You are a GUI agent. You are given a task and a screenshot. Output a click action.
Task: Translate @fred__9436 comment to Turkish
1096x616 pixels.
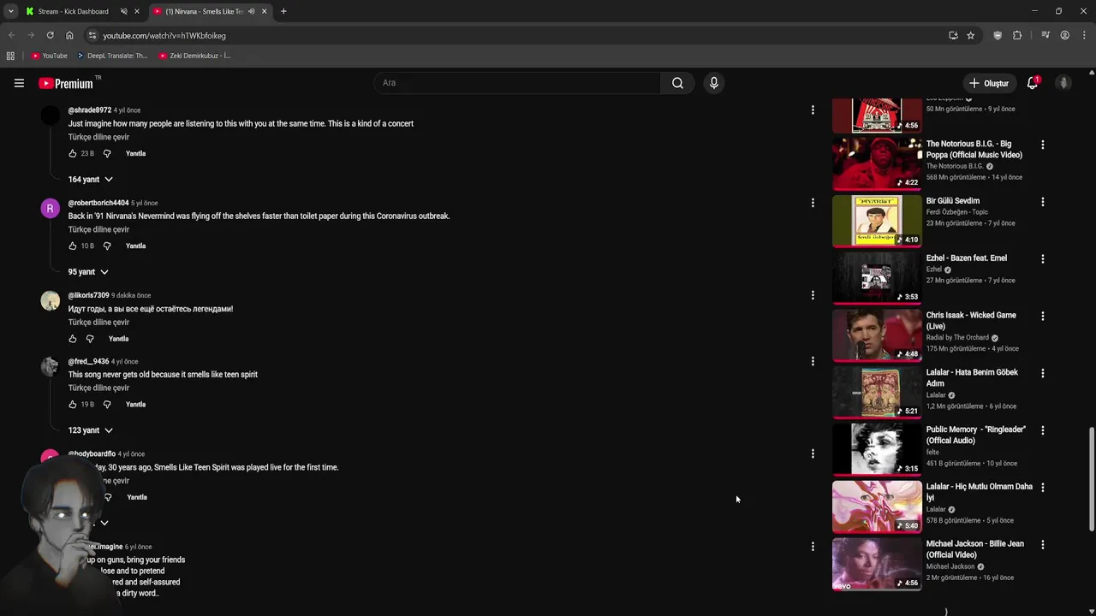(98, 388)
